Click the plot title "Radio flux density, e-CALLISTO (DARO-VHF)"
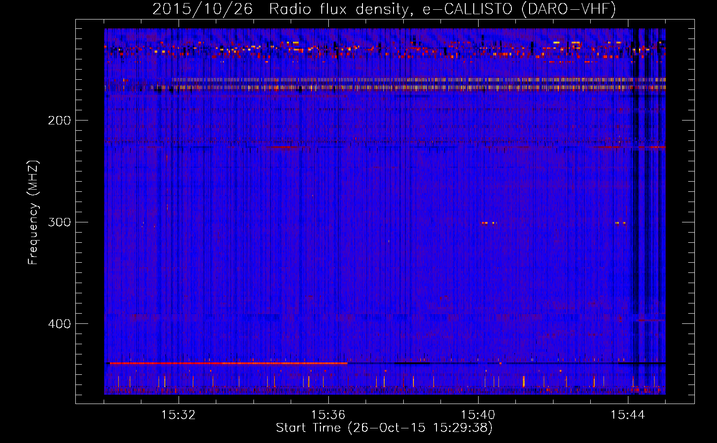Screen dimensions: 717x443 pyautogui.click(x=442, y=9)
